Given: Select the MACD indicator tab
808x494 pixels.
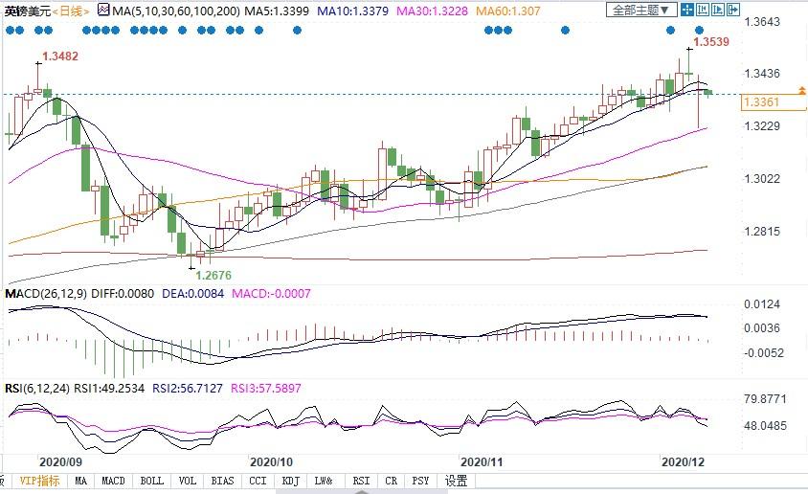Looking at the screenshot, I should click(x=113, y=481).
